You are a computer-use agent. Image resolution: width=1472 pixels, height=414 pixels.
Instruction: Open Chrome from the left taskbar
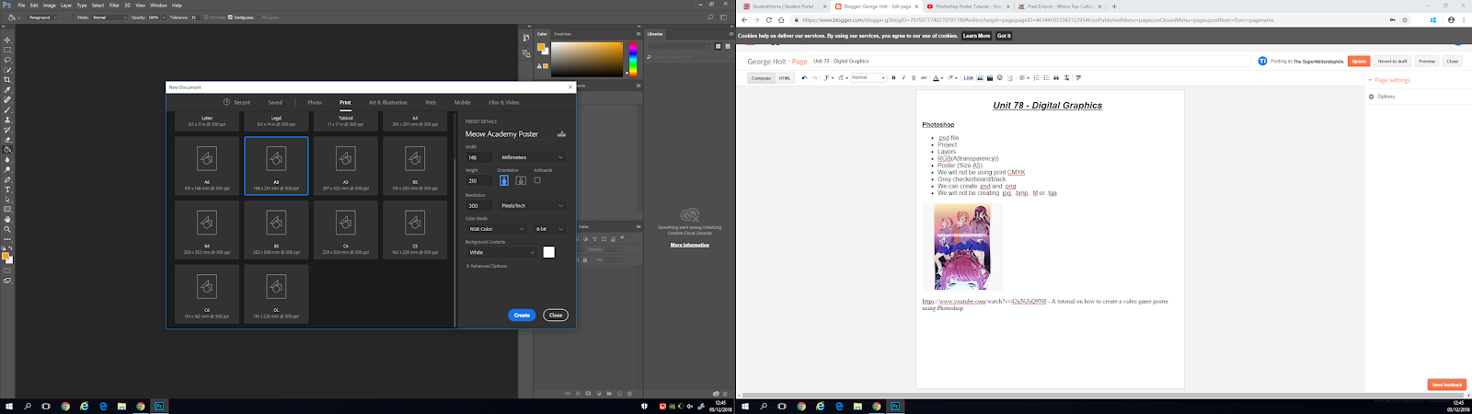(x=65, y=406)
